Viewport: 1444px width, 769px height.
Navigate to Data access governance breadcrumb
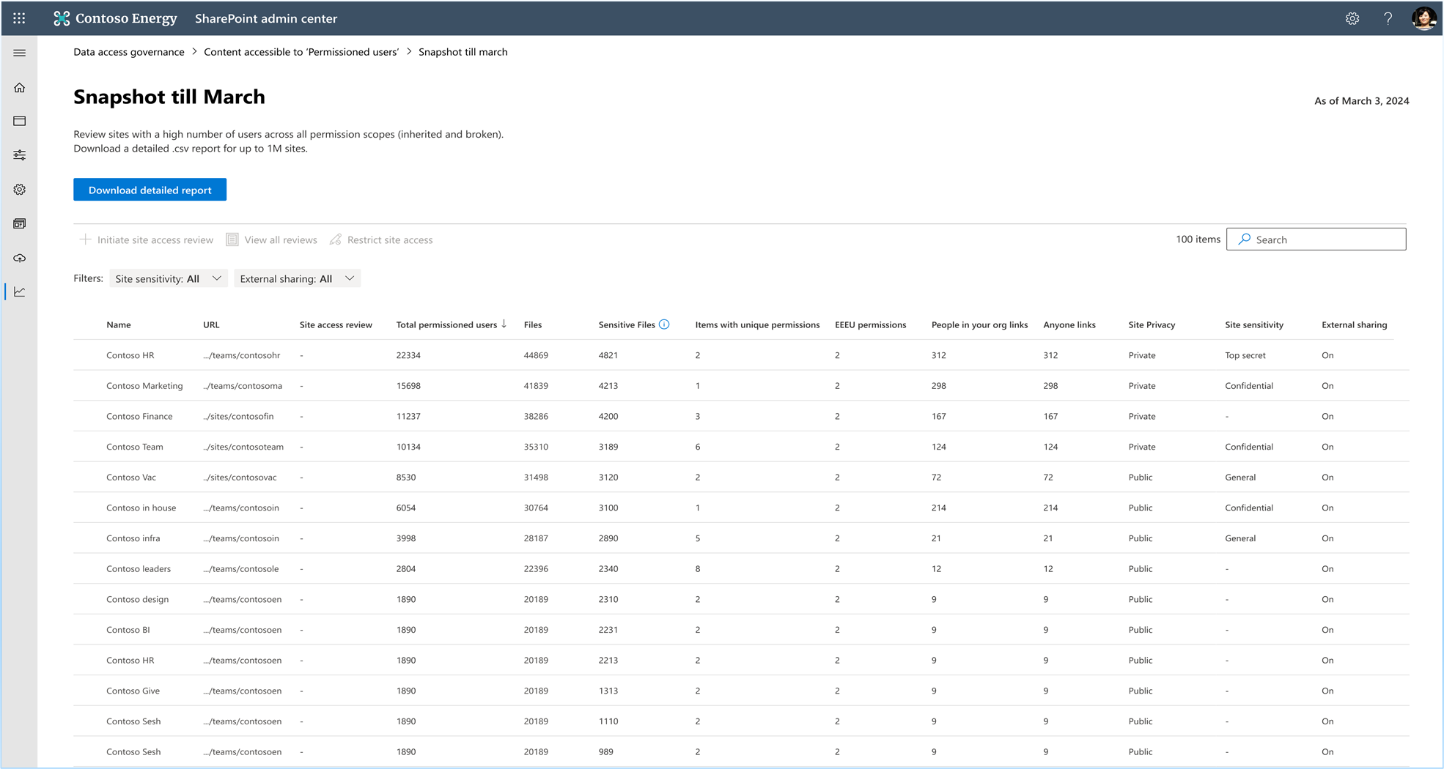(129, 52)
